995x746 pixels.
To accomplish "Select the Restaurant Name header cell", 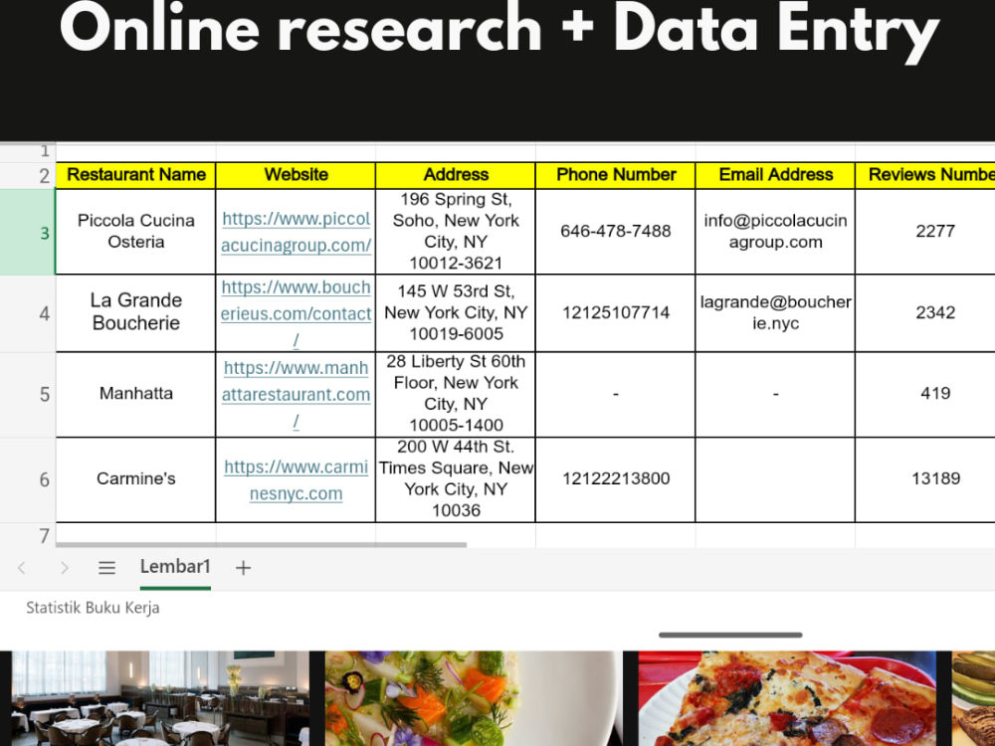I will [135, 175].
